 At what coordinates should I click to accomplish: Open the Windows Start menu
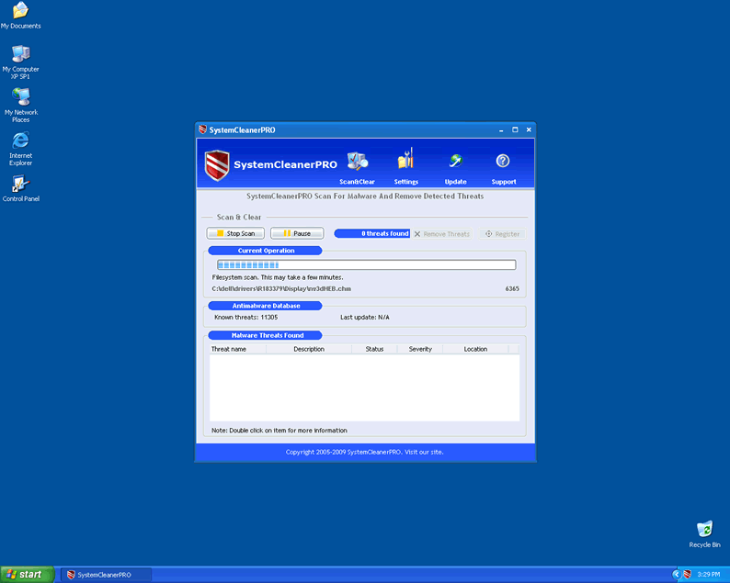coord(26,575)
